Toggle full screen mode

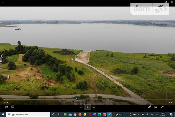(162, 107)
